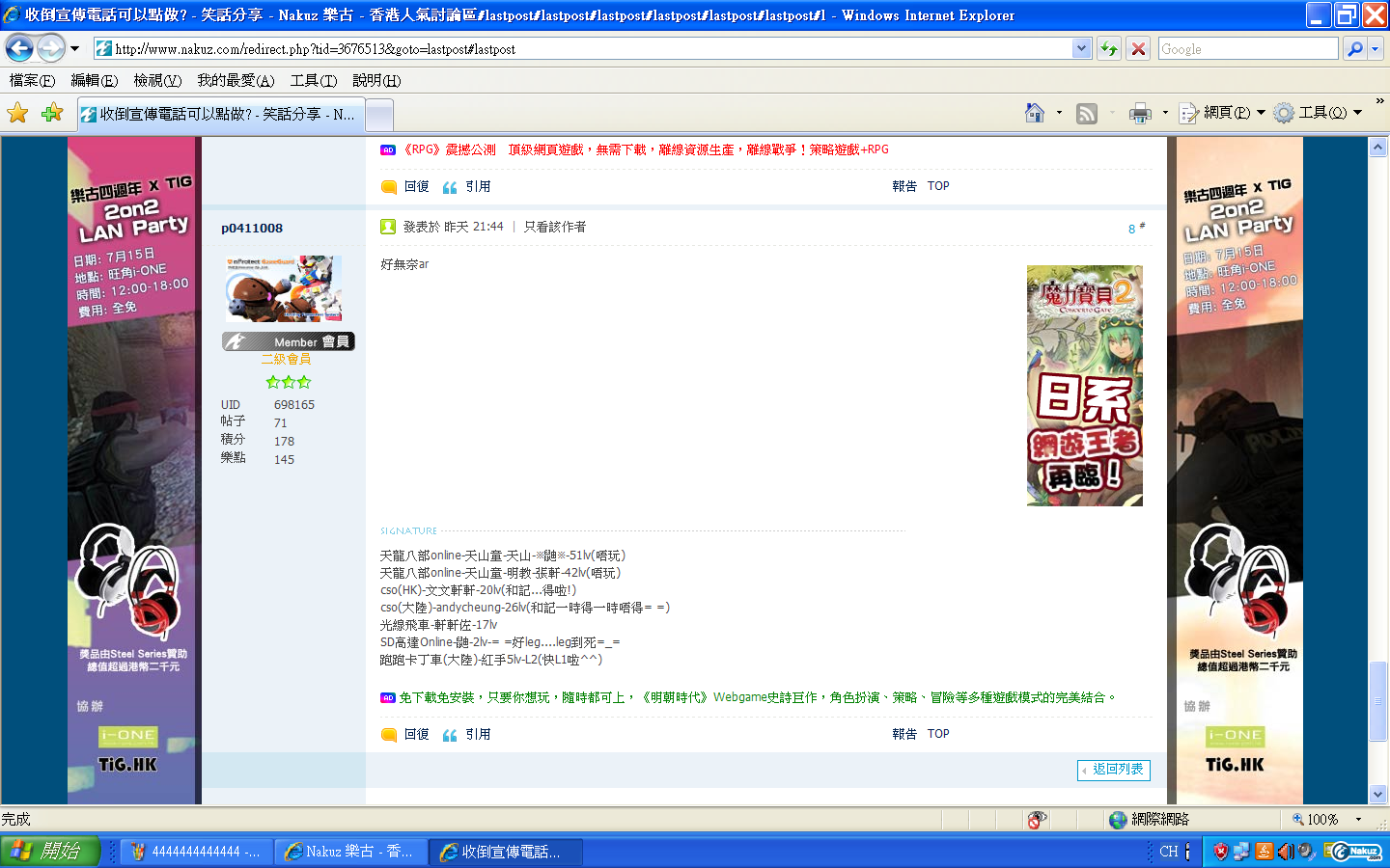Click the 魔力寶貝2 advertisement image
1390x868 pixels.
pos(1084,386)
